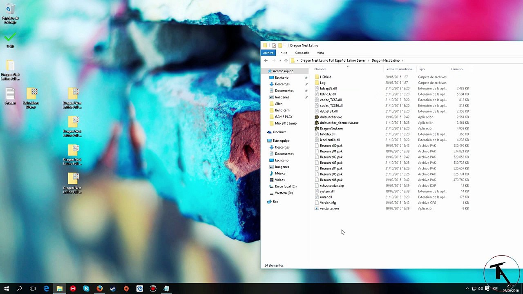Click the OneDrive cloud icon in sidebar
This screenshot has width=523, height=294.
pos(269,132)
